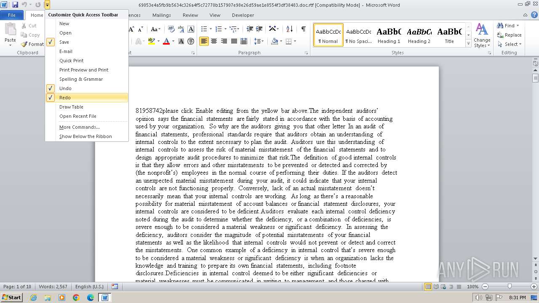The width and height of the screenshot is (539, 303).
Task: Click the Decrease Indent icon
Action: [x=250, y=29]
